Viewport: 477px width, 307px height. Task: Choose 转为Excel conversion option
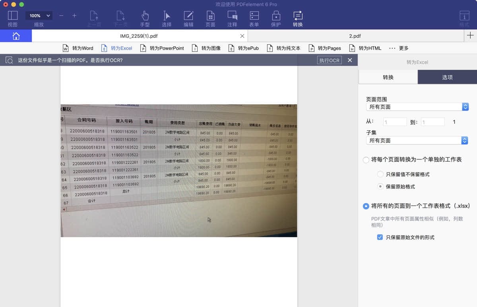coord(116,48)
